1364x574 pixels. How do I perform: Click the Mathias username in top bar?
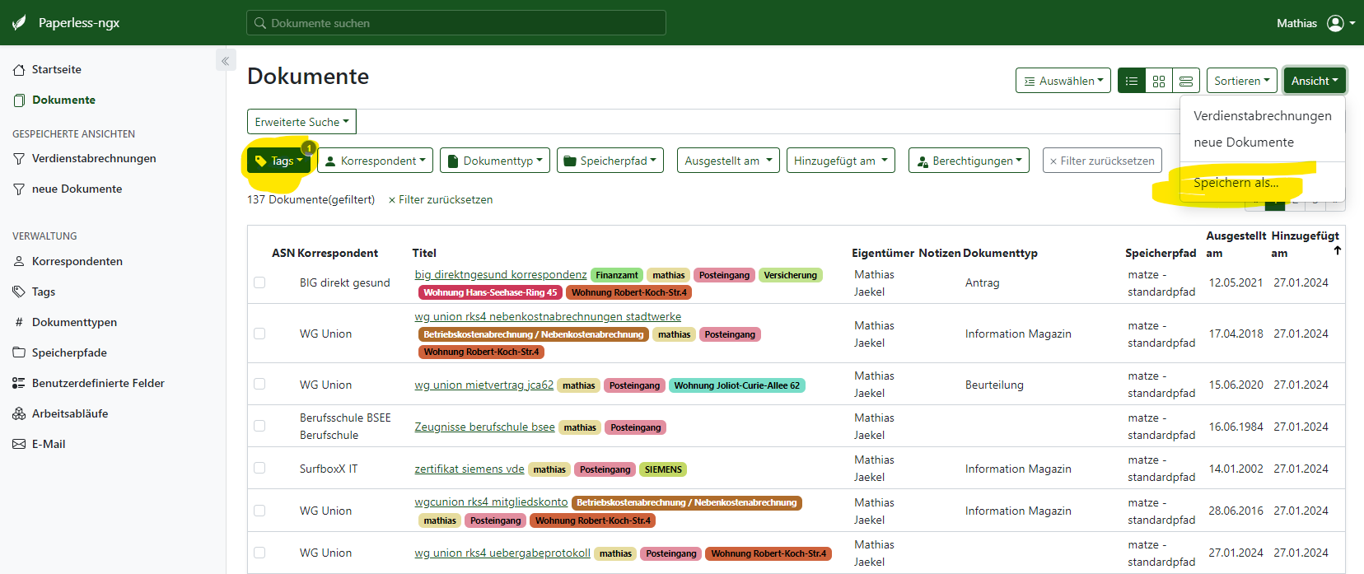(x=1296, y=23)
